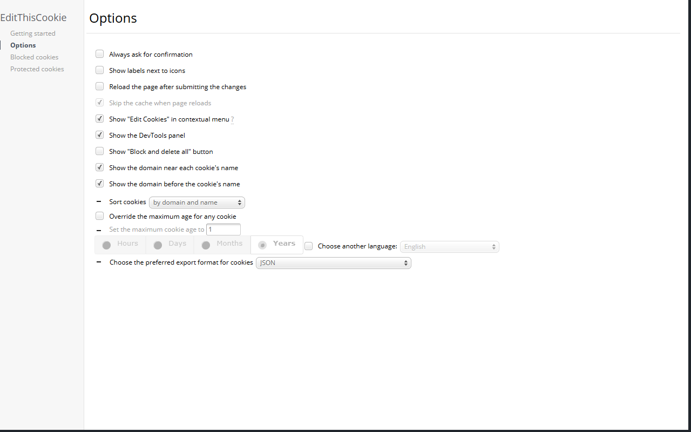
Task: Enable the "Choose another language" option
Action: [x=308, y=246]
